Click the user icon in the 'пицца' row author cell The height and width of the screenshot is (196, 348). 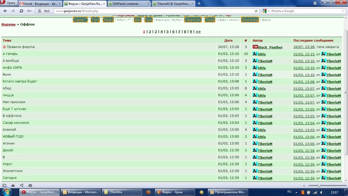[x=255, y=95]
